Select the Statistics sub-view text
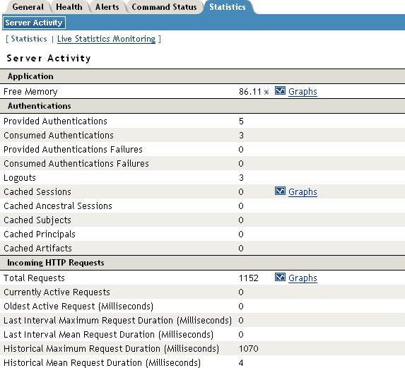This screenshot has width=405, height=368. click(29, 39)
